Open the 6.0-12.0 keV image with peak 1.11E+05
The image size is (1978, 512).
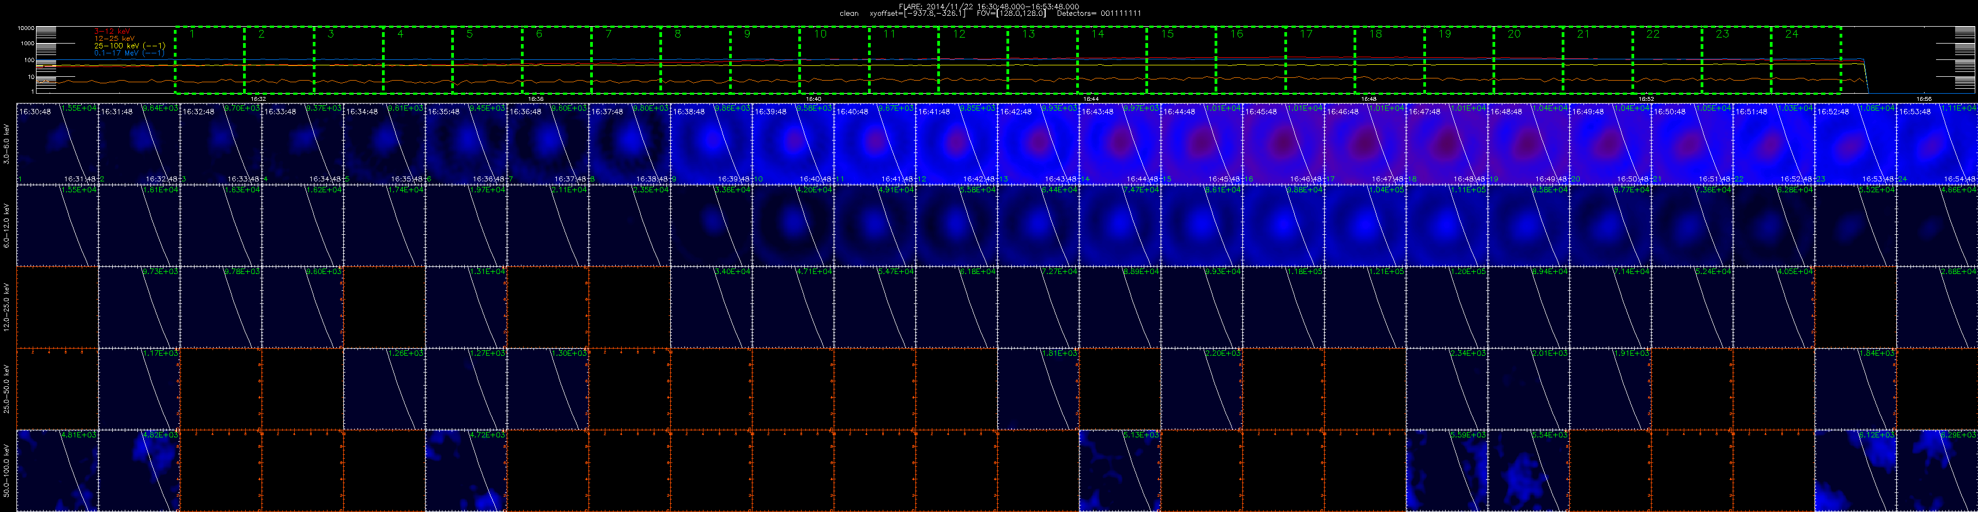point(1447,225)
